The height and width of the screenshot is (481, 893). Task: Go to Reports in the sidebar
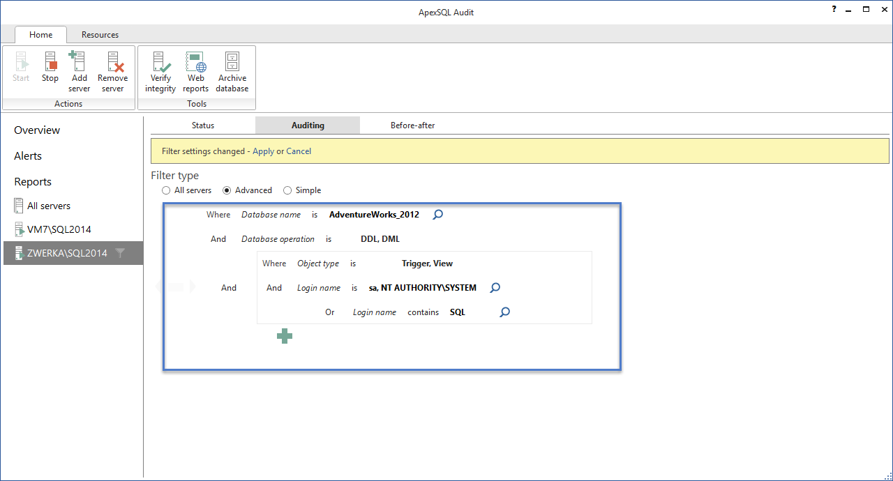coord(33,182)
